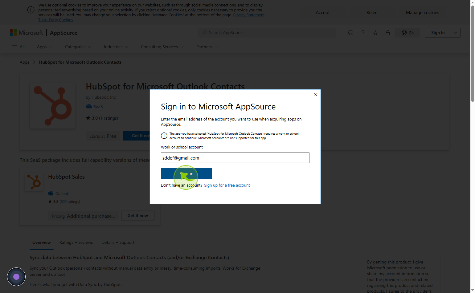This screenshot has height=293, width=475.
Task: Click Sign up for a free account
Action: click(x=227, y=185)
